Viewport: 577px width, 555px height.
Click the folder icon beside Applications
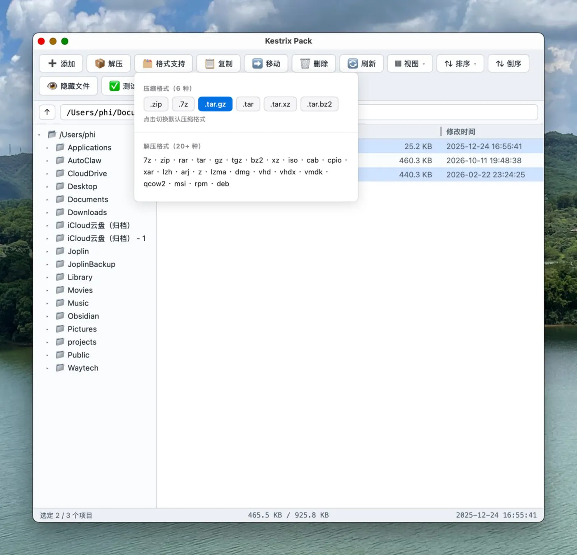click(x=60, y=147)
